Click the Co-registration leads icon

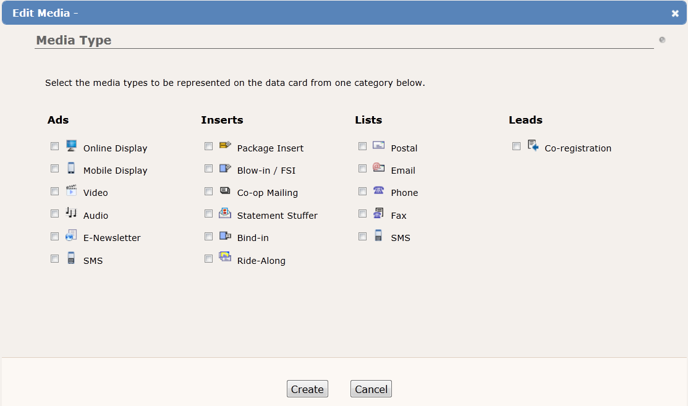[x=533, y=146]
